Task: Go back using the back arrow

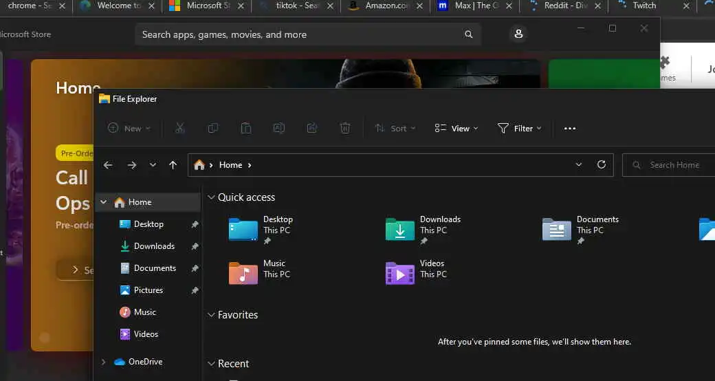Action: (108, 165)
